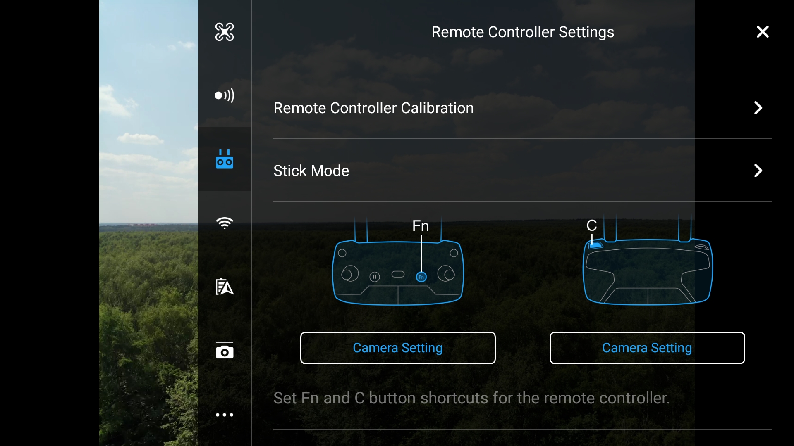This screenshot has height=446, width=794.
Task: Expand Stick Mode chevron arrow
Action: click(x=758, y=171)
